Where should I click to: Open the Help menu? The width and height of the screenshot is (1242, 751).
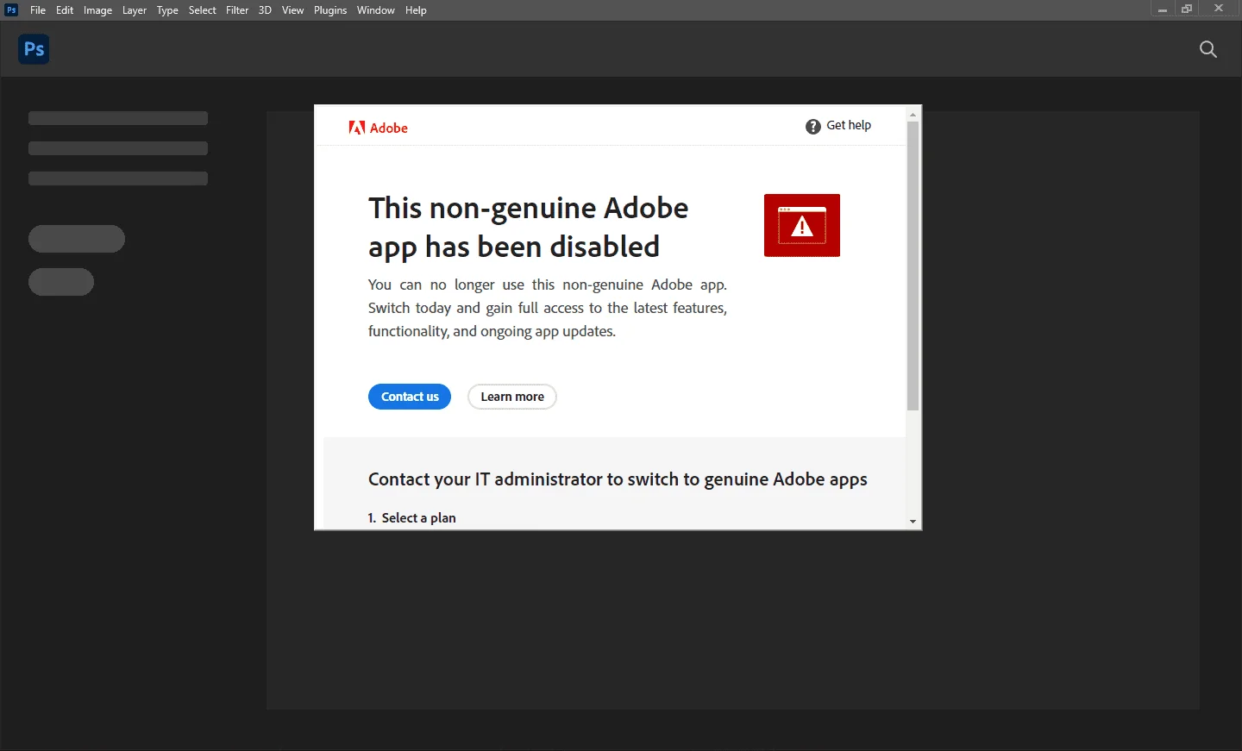[416, 10]
